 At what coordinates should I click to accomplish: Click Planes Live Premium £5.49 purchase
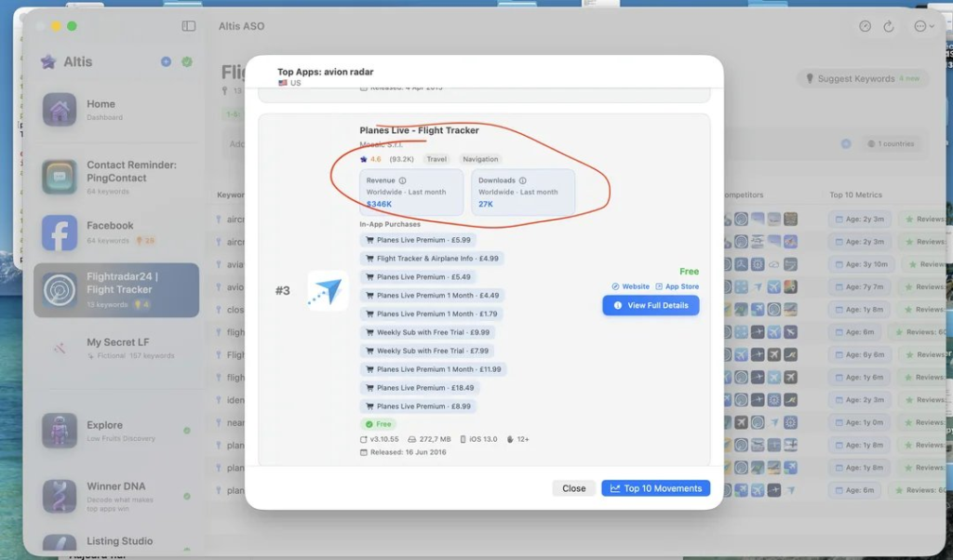pyautogui.click(x=418, y=277)
